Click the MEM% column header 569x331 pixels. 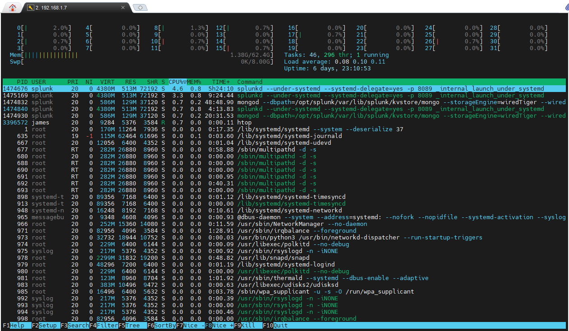[194, 82]
